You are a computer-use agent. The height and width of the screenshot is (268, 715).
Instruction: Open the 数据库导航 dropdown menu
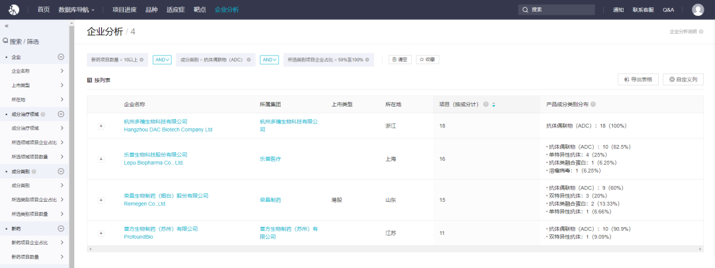[77, 9]
